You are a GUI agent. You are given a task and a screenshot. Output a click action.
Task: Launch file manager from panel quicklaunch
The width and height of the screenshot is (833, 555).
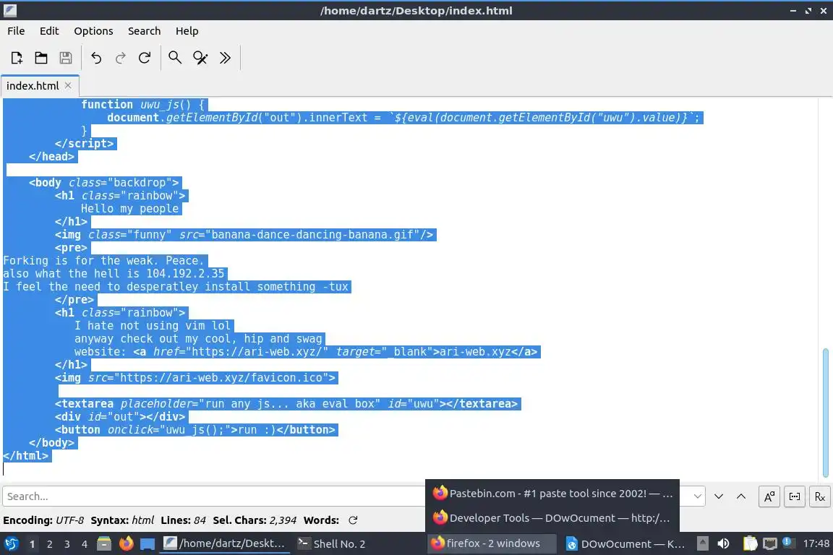tap(104, 543)
